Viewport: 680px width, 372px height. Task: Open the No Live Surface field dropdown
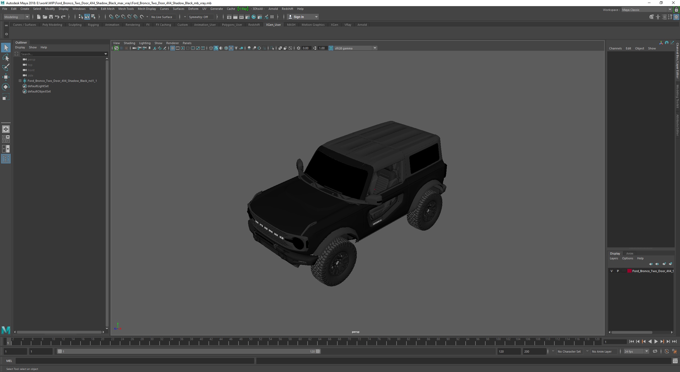[163, 17]
